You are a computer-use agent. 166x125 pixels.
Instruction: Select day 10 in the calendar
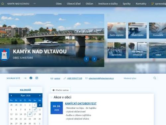[x=35, y=110]
